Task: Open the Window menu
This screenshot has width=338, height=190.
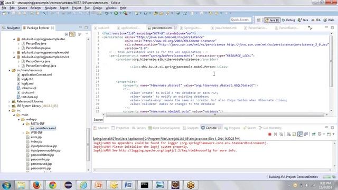Action: (111, 8)
